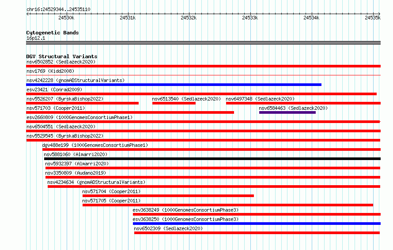The width and height of the screenshot is (393, 250).
Task: Click the 24531k ruler tick label
Action: point(128,18)
